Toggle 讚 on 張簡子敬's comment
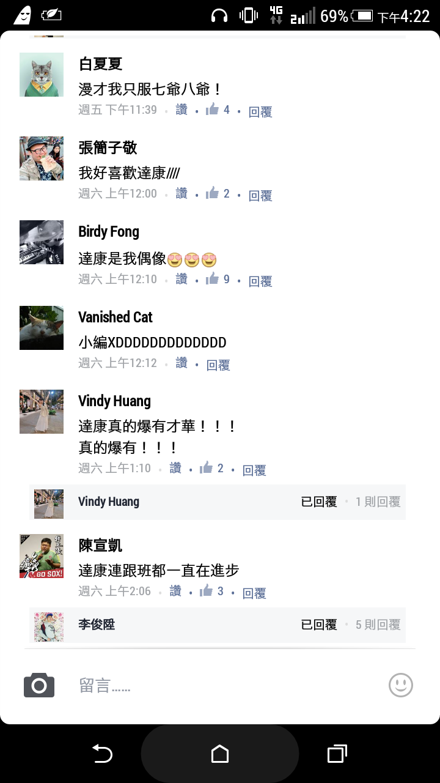The height and width of the screenshot is (783, 440). (x=182, y=193)
